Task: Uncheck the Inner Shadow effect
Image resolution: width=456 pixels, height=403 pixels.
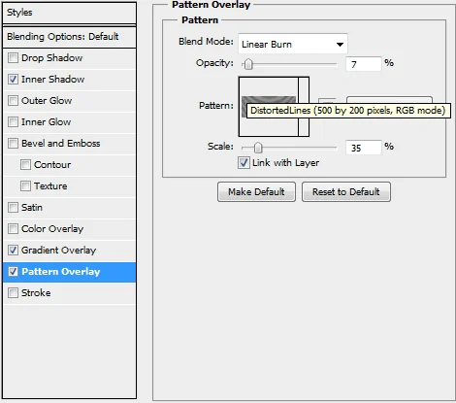Action: 13,80
